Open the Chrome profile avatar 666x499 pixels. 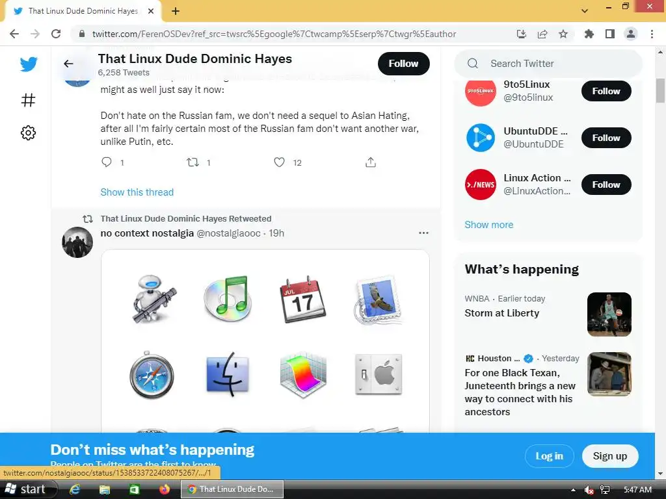point(631,34)
